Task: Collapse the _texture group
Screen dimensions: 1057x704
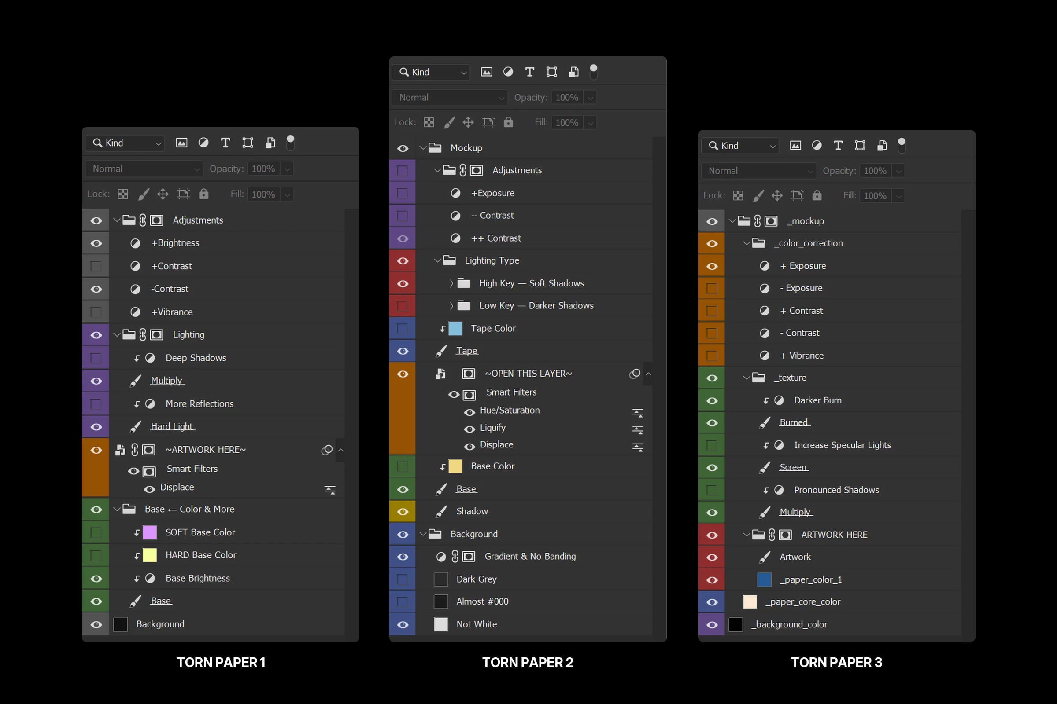Action: (x=746, y=378)
